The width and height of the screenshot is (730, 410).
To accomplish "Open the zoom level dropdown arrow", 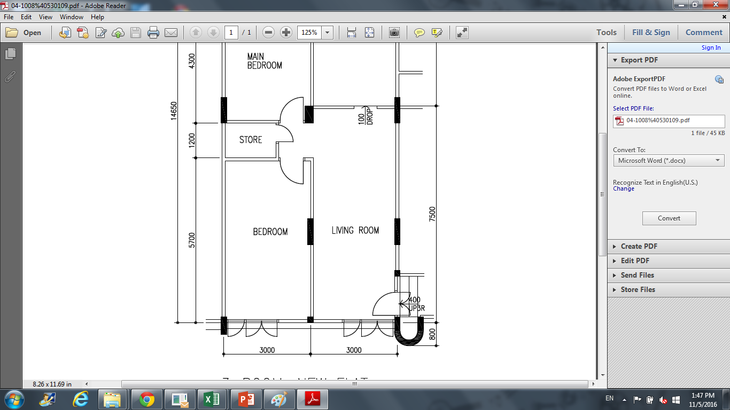I will [327, 33].
